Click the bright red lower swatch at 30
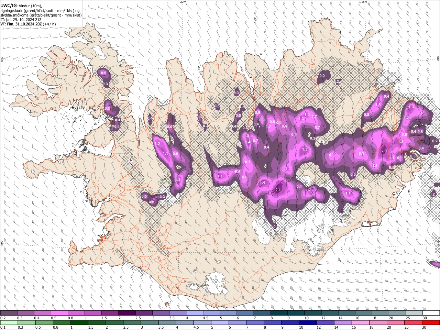The image size is (440, 330). coord(431,322)
